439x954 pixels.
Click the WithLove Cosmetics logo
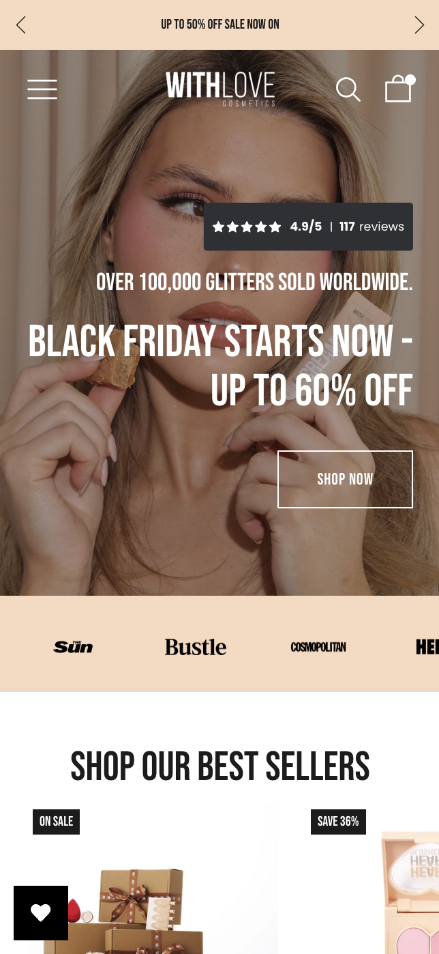click(220, 89)
